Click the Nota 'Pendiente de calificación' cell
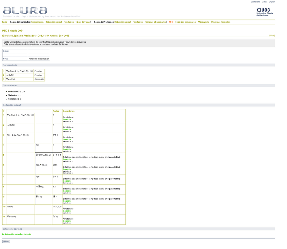This screenshot has height=249, width=287. (x=39, y=59)
